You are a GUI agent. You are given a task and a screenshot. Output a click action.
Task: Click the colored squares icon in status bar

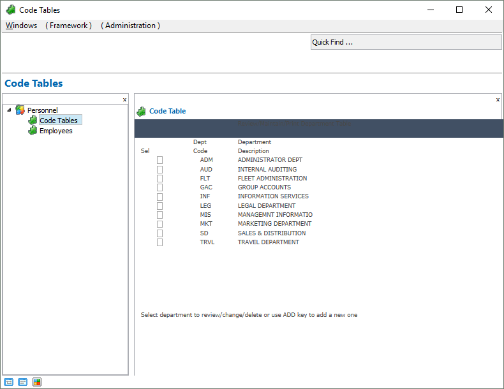coord(37,382)
